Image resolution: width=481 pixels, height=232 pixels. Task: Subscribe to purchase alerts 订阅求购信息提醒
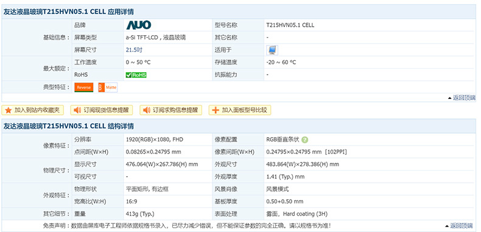click(x=171, y=110)
